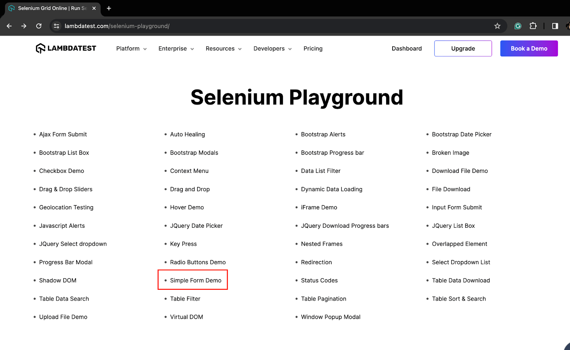Viewport: 570px width, 350px height.
Task: Open Input Form Submit link
Action: point(457,207)
